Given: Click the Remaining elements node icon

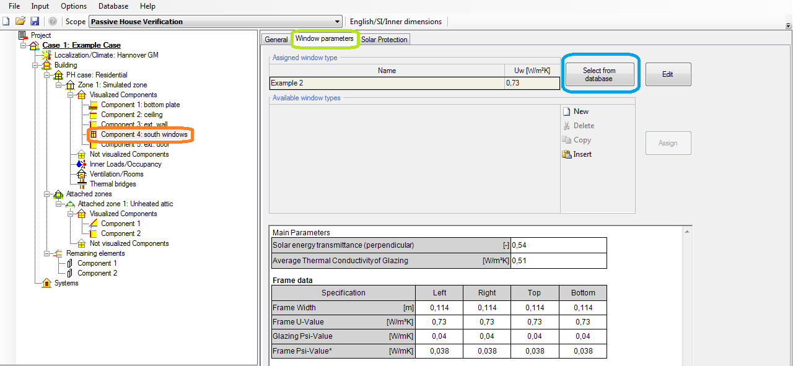Looking at the screenshot, I should [59, 253].
